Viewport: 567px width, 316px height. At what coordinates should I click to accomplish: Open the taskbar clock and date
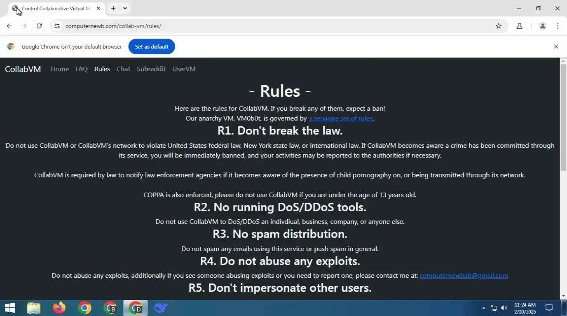[525, 308]
